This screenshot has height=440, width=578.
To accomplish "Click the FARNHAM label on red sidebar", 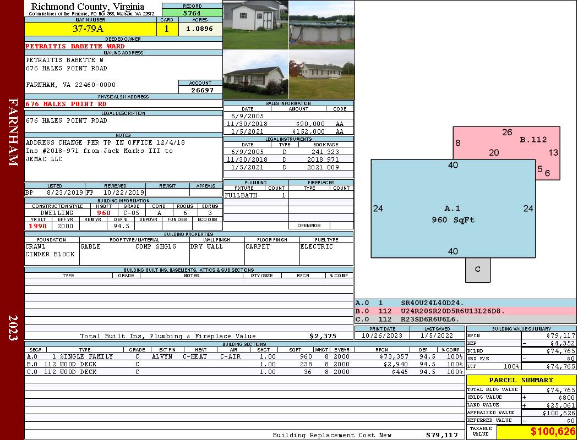I will [x=13, y=132].
